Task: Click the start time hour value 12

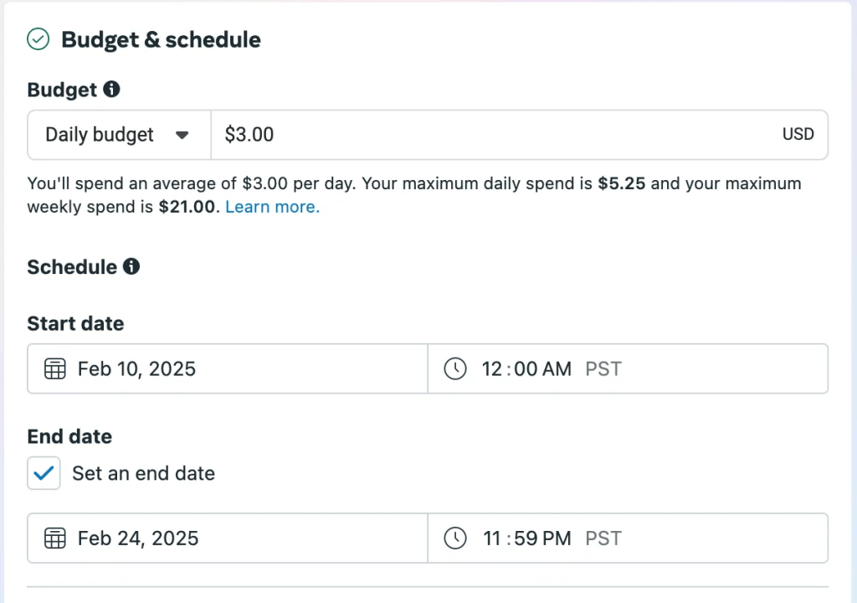Action: point(492,368)
